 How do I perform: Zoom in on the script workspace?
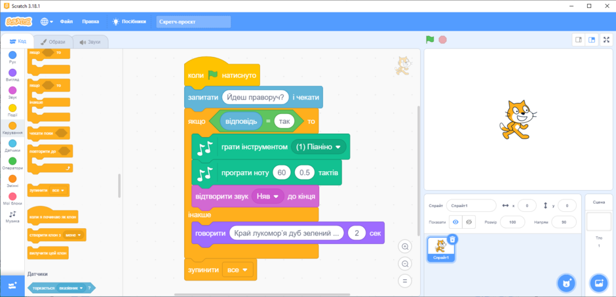[x=404, y=247]
